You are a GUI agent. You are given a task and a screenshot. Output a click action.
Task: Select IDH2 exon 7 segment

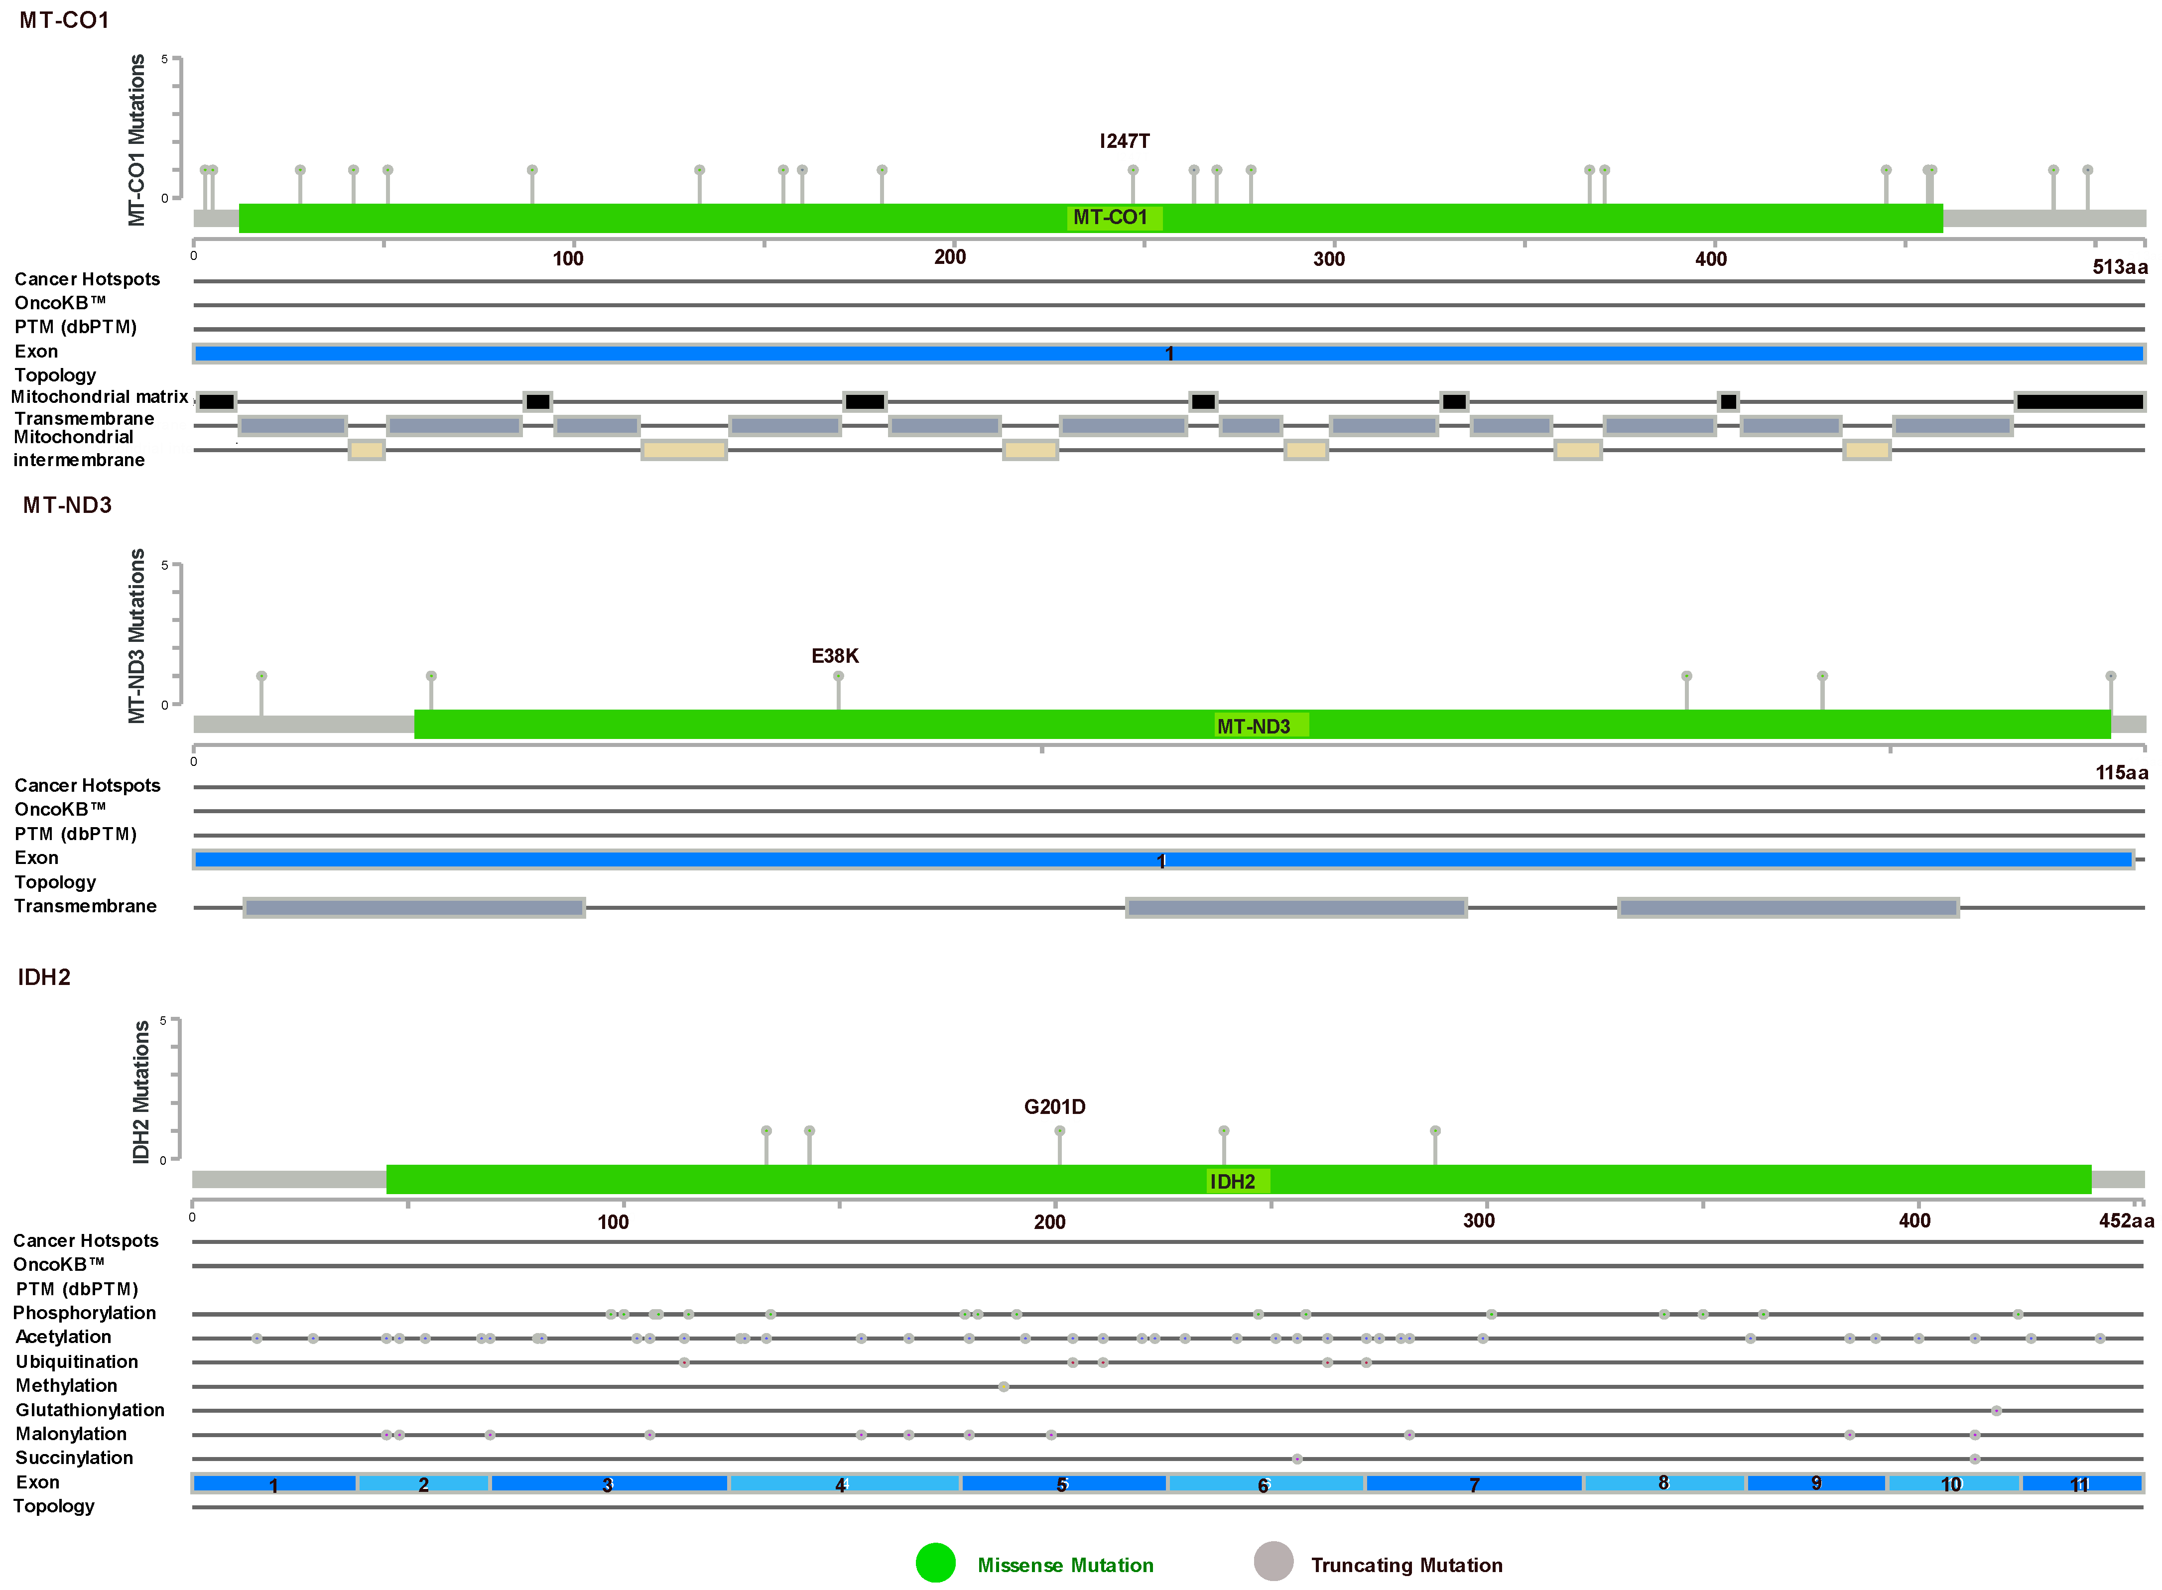tap(1473, 1484)
